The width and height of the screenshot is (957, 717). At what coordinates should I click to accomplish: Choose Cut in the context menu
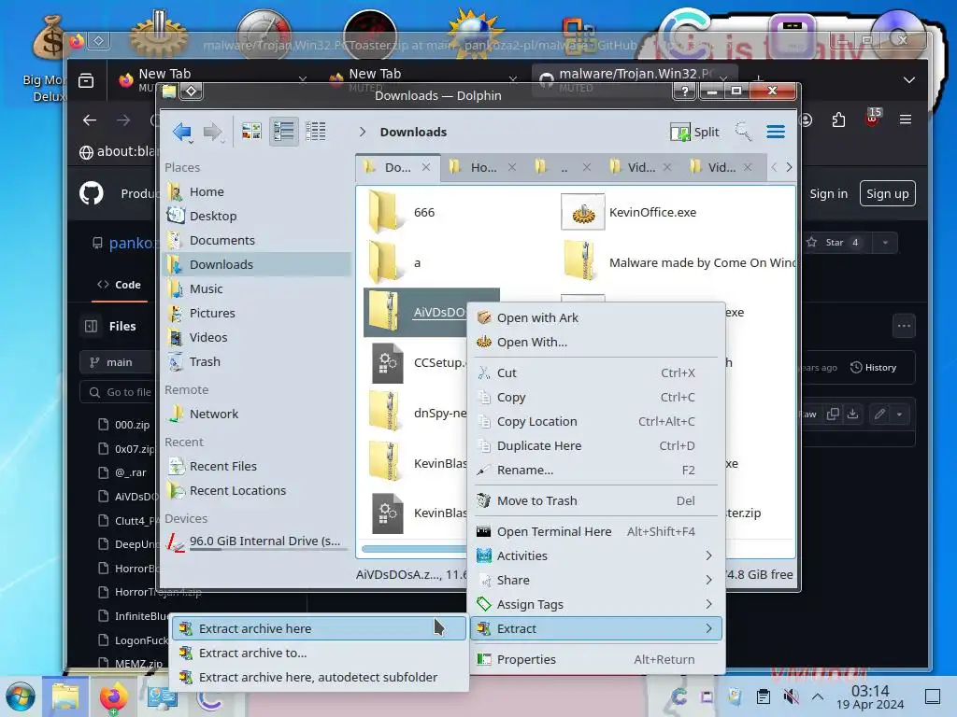point(596,373)
